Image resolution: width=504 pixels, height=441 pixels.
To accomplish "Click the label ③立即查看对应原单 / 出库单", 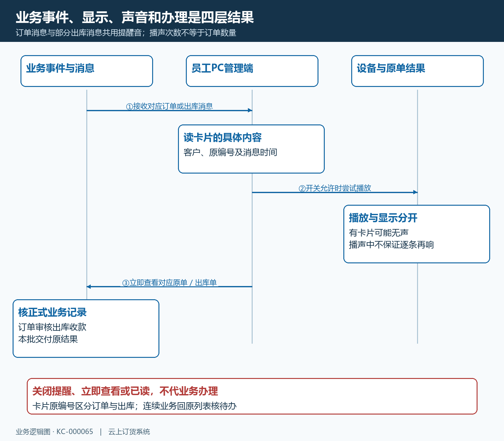I will (169, 283).
